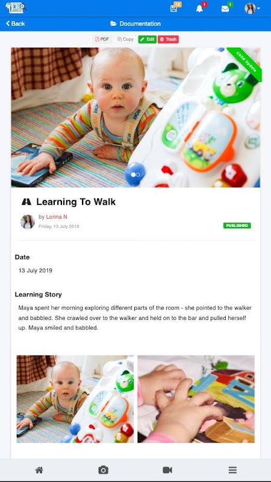Click the Documentation folder heading
Image resolution: width=271 pixels, height=482 pixels.
click(135, 23)
